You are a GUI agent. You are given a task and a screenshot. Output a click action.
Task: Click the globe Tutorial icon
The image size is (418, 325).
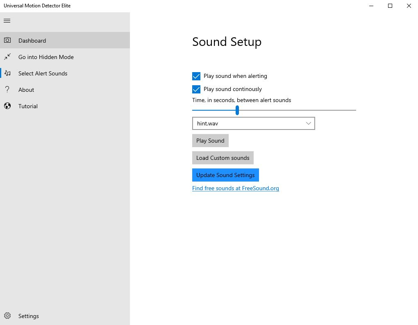pos(7,106)
